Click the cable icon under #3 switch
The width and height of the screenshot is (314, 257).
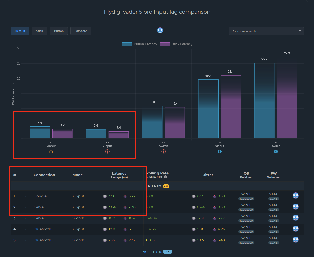(164, 152)
